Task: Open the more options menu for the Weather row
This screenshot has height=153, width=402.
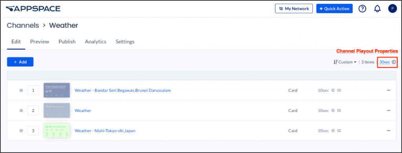Action: (x=389, y=111)
